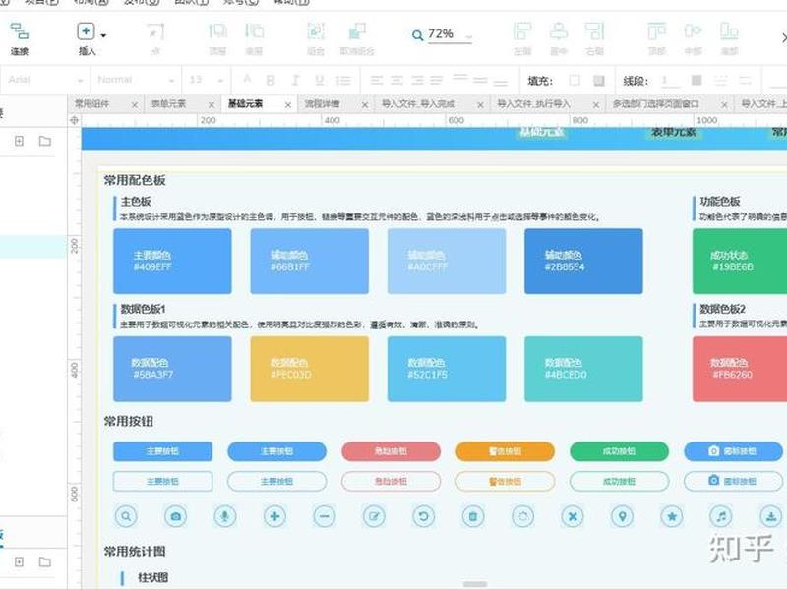Click the camera circle icon on canvas

176,515
